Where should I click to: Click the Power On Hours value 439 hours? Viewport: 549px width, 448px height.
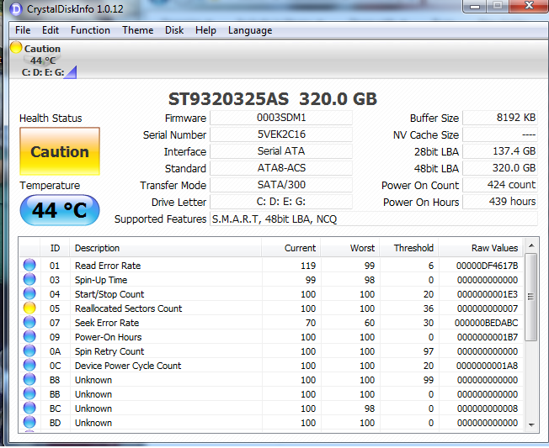500,202
